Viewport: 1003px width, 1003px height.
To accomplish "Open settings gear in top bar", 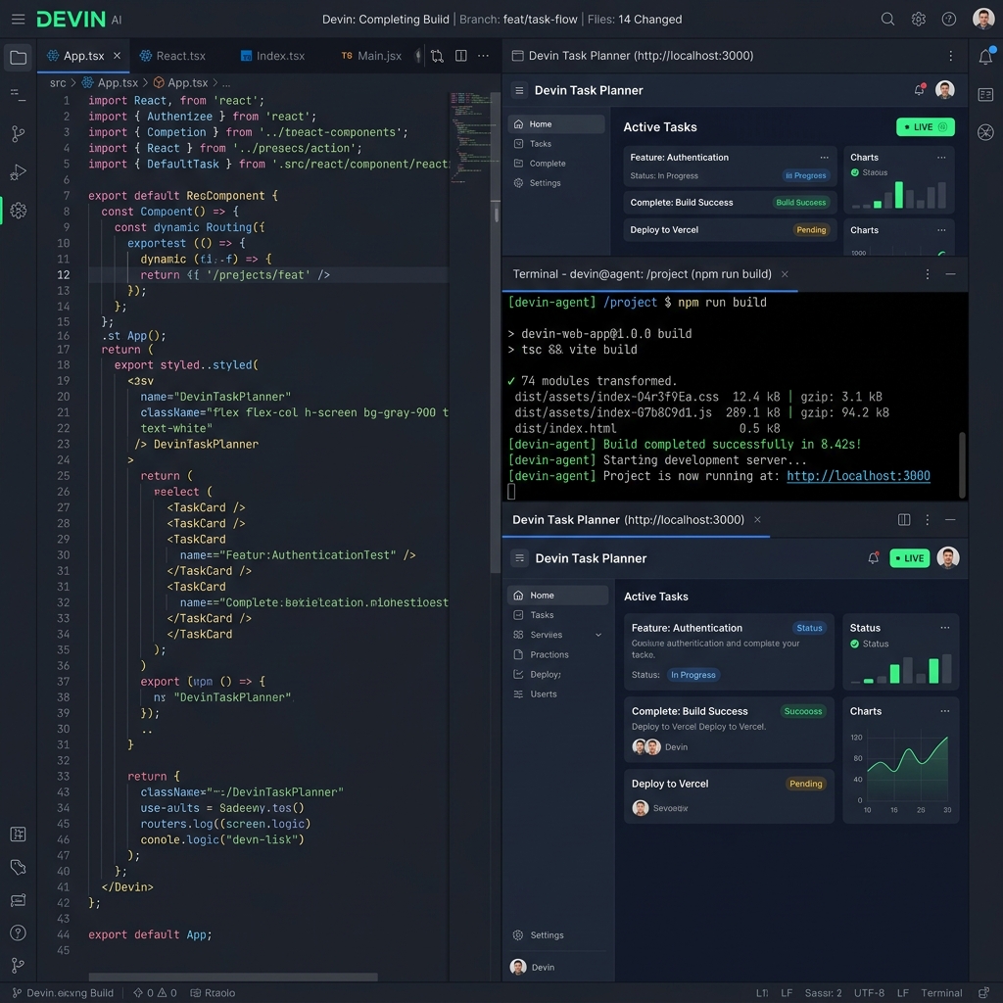I will tap(919, 20).
